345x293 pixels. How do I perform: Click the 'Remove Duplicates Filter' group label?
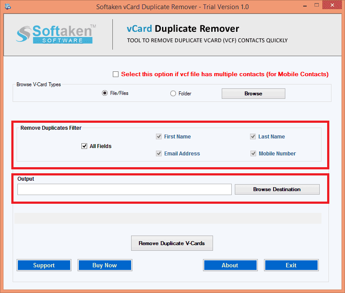click(51, 128)
